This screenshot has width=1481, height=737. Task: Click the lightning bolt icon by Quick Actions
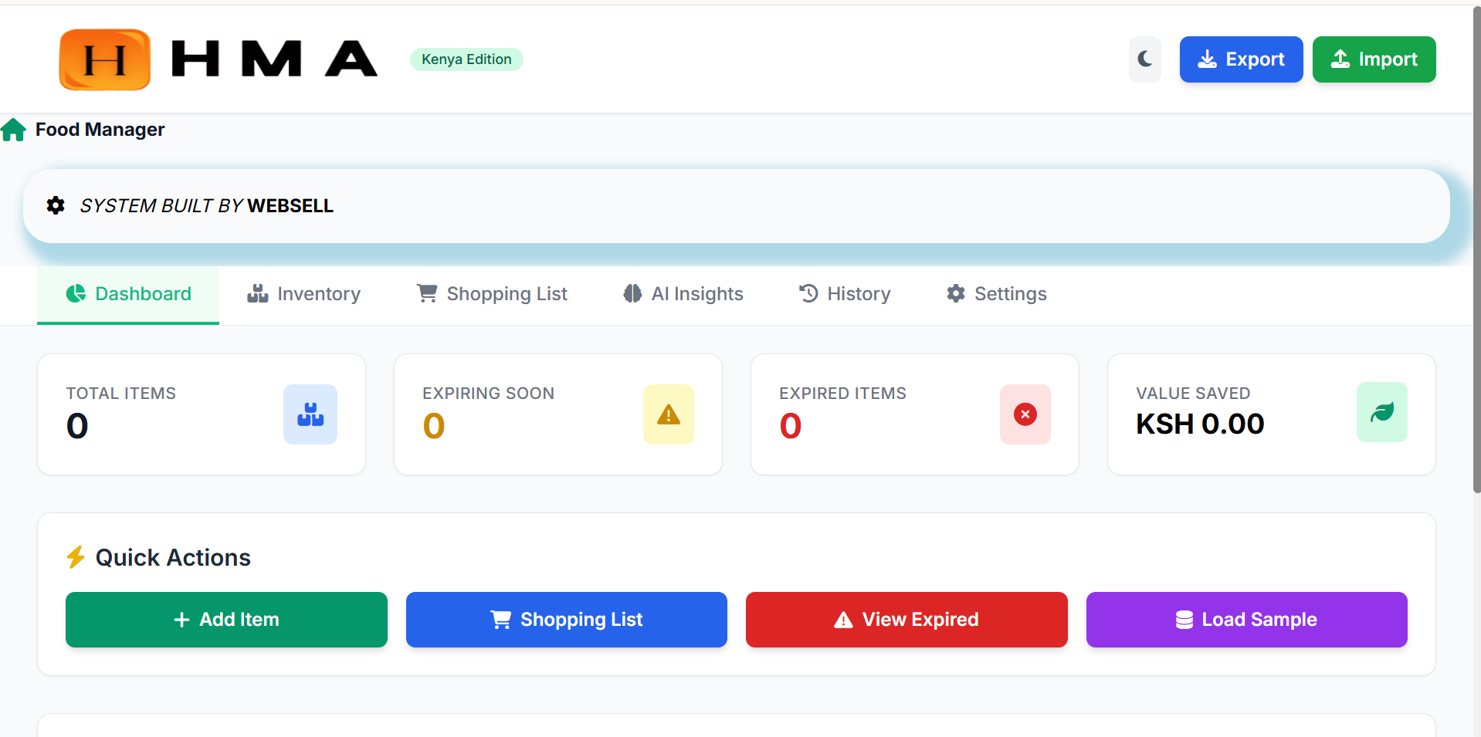[76, 557]
